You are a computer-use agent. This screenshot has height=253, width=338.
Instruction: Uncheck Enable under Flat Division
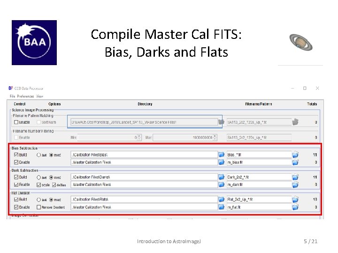click(x=16, y=207)
